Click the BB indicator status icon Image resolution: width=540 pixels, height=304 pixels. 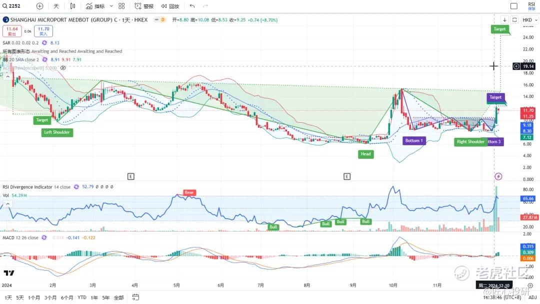[45, 59]
